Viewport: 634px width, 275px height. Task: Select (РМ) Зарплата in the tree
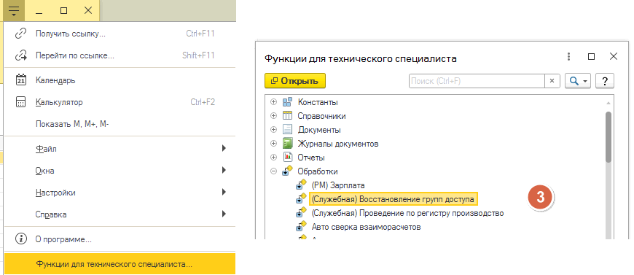pos(338,185)
